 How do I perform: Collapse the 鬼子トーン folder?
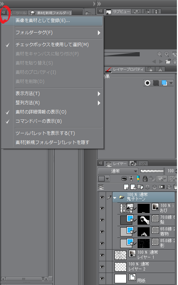tap(115, 197)
